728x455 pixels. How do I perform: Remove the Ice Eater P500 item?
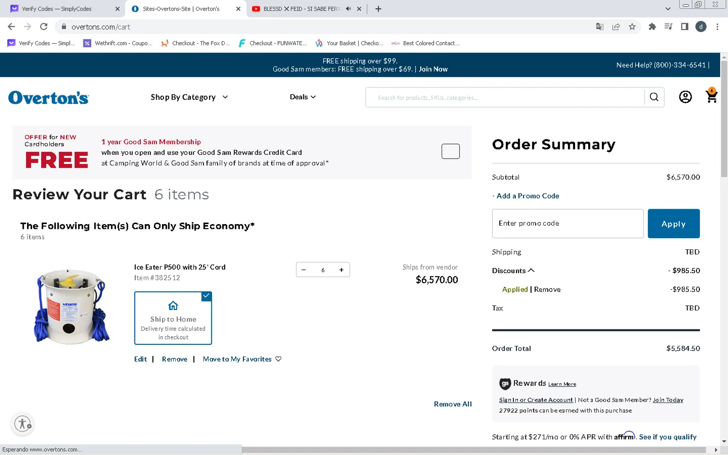tap(175, 359)
